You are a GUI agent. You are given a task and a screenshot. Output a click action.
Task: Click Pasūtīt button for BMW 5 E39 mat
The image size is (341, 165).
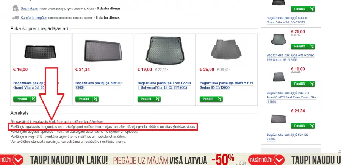coord(208,99)
